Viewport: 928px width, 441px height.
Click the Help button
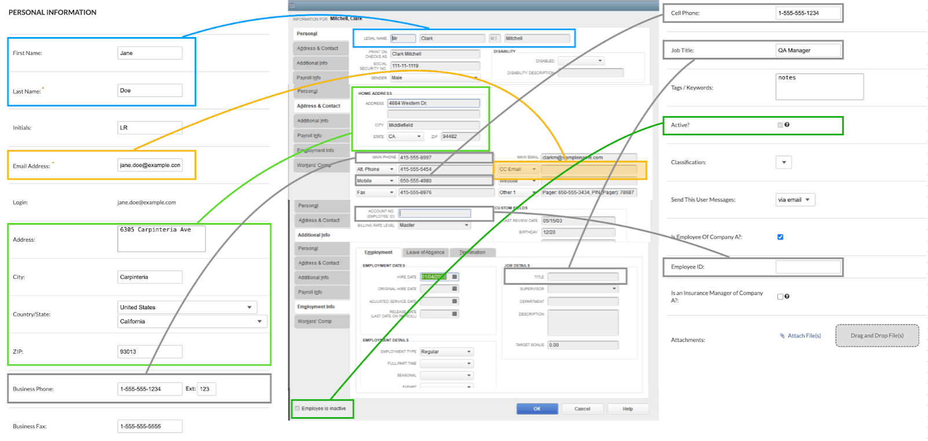[628, 409]
